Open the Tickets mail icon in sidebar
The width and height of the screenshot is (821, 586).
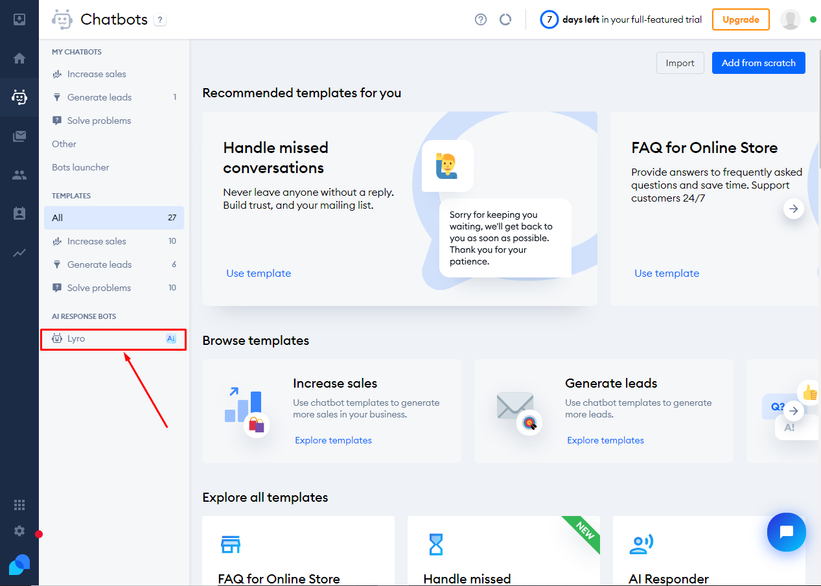click(19, 136)
